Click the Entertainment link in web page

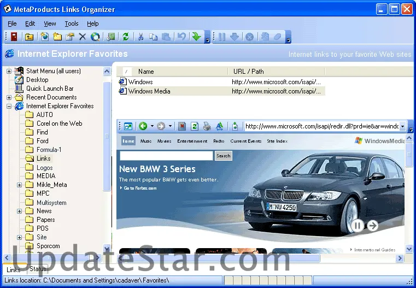192,141
